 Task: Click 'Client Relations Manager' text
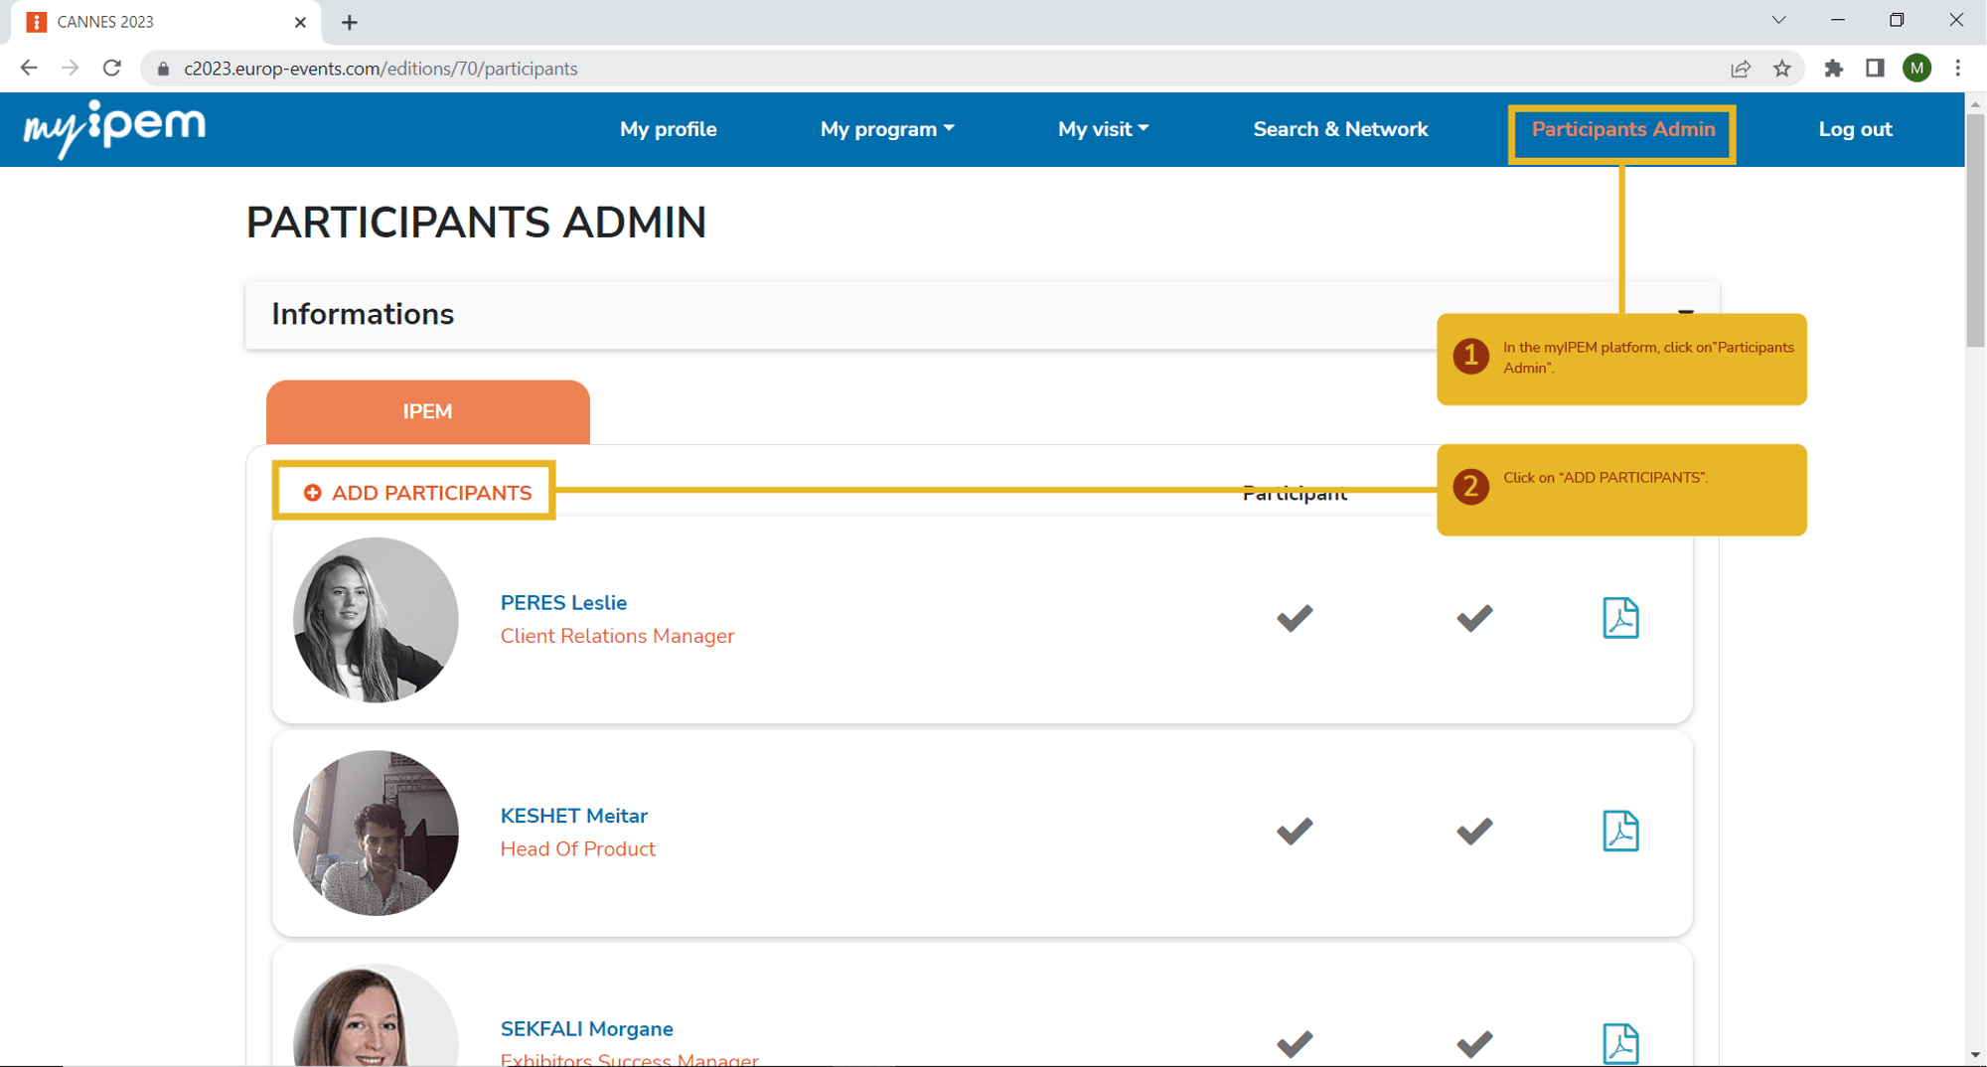click(x=617, y=636)
